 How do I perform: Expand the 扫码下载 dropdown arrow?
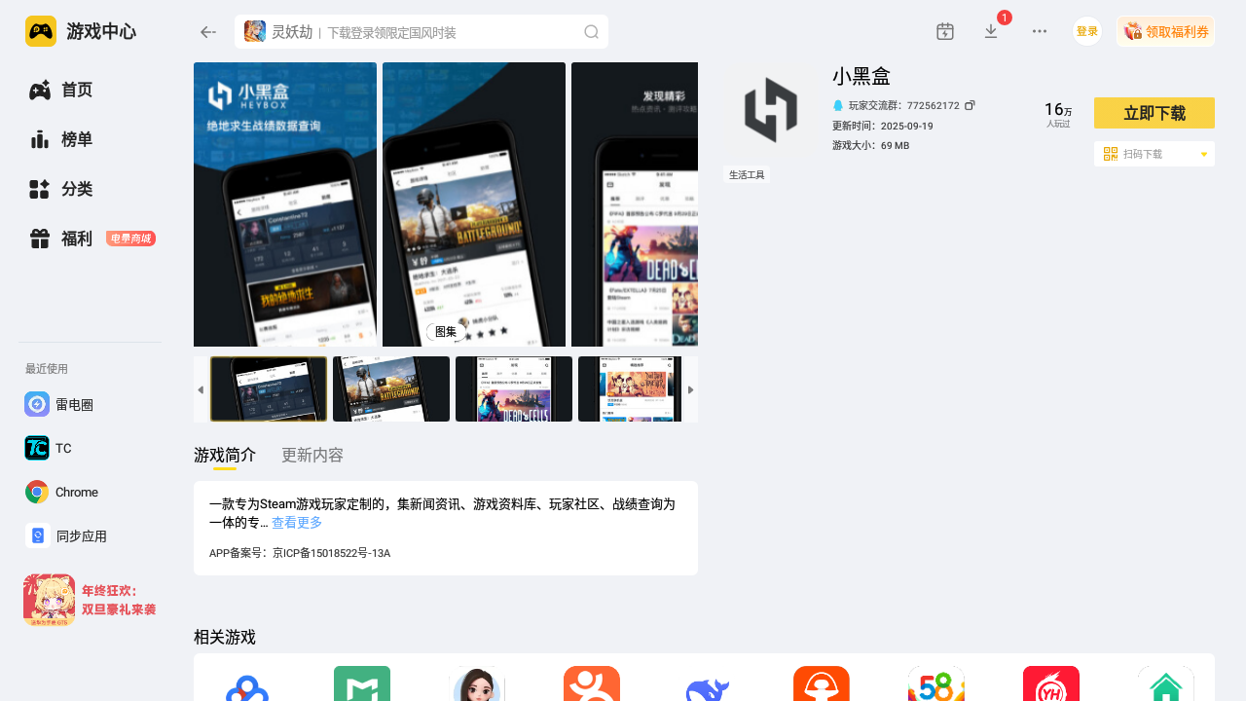[x=1204, y=154]
